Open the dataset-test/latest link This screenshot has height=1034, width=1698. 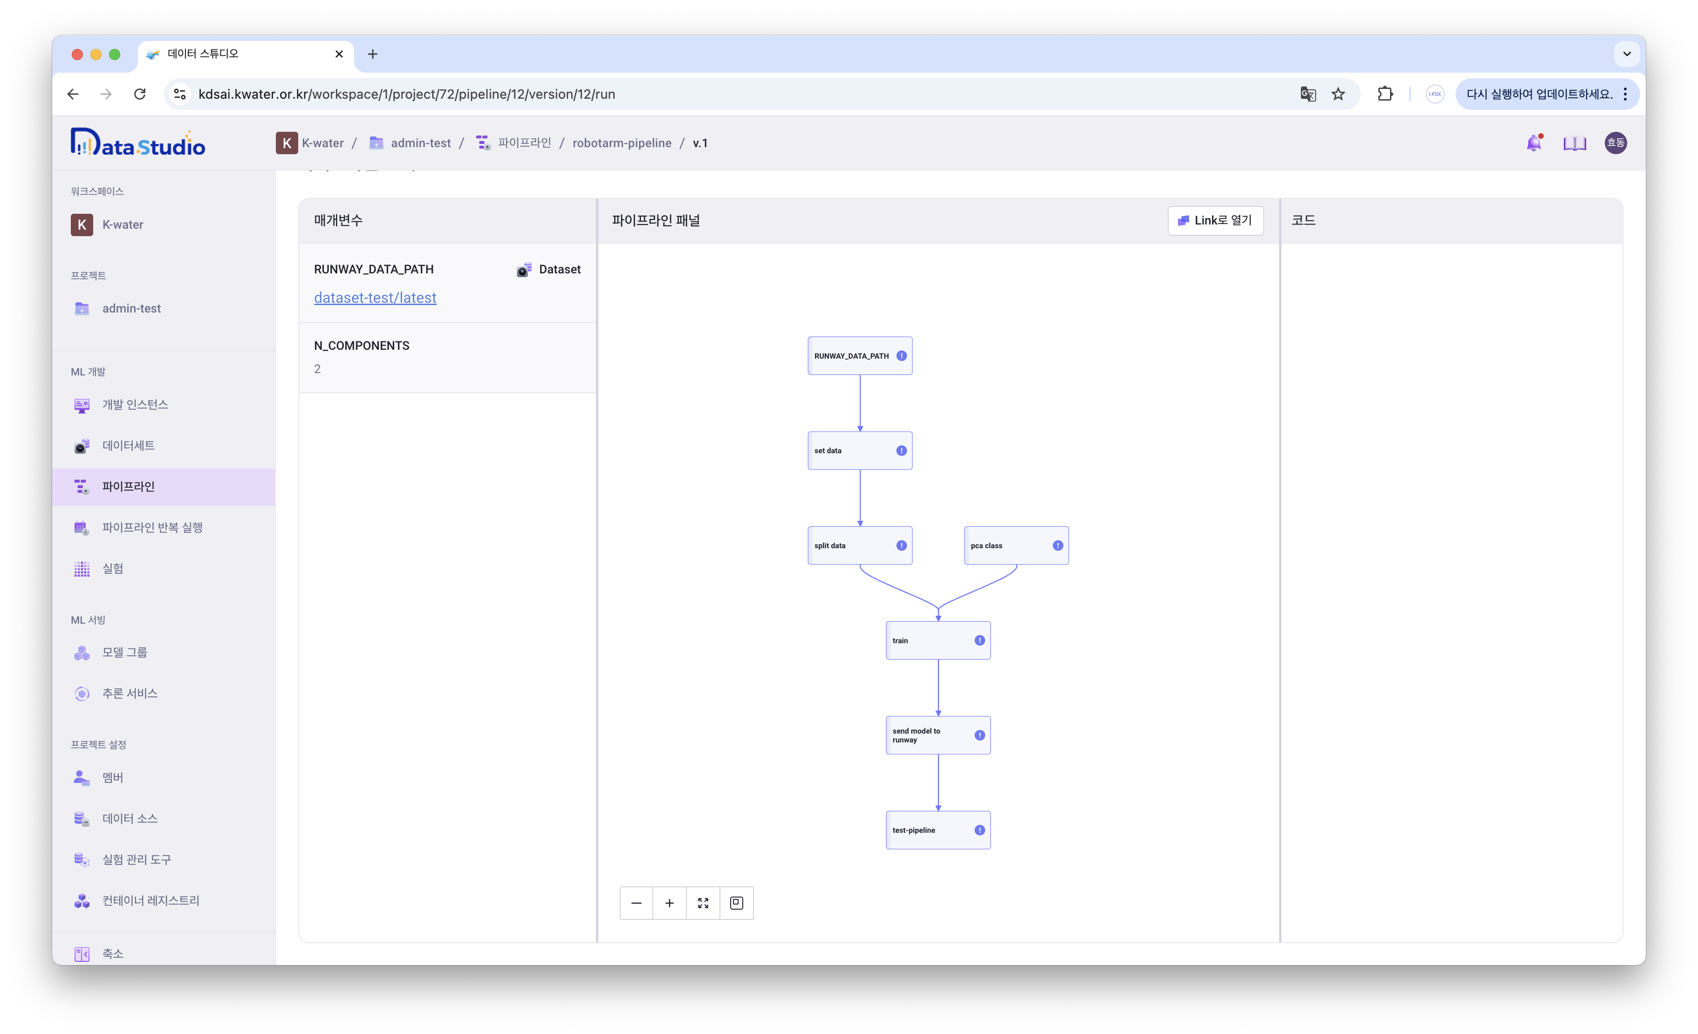pyautogui.click(x=375, y=298)
